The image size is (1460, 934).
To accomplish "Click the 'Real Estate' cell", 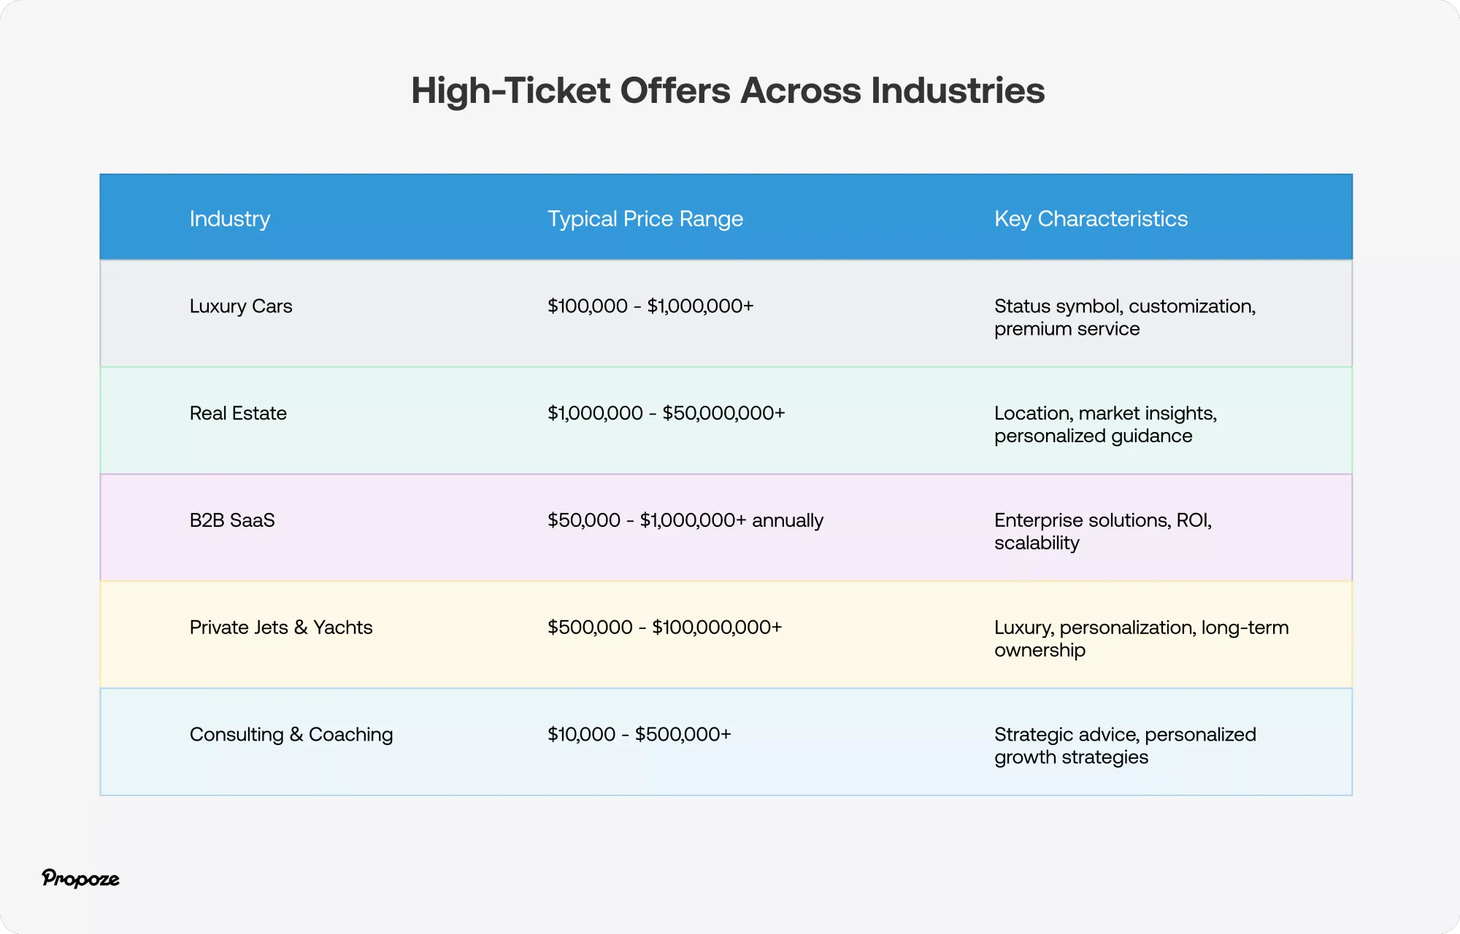I will [238, 413].
